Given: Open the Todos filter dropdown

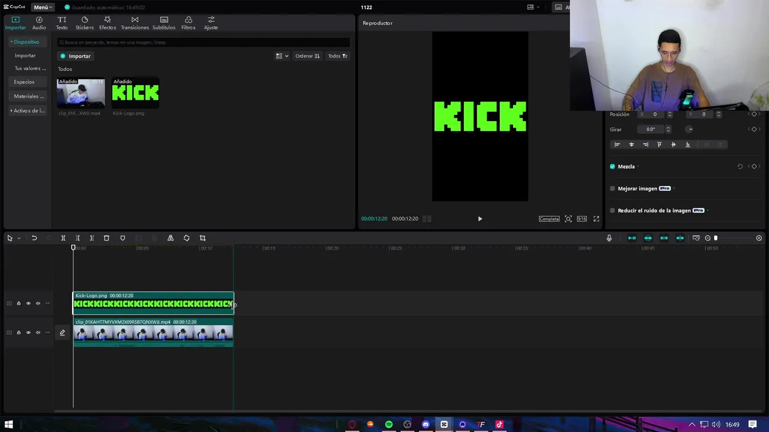Looking at the screenshot, I should click(338, 56).
